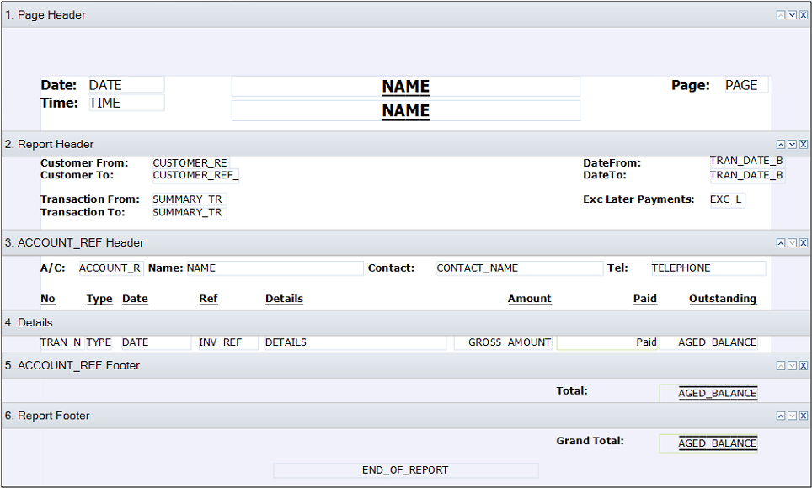Close the Details section with its X icon

click(x=803, y=322)
